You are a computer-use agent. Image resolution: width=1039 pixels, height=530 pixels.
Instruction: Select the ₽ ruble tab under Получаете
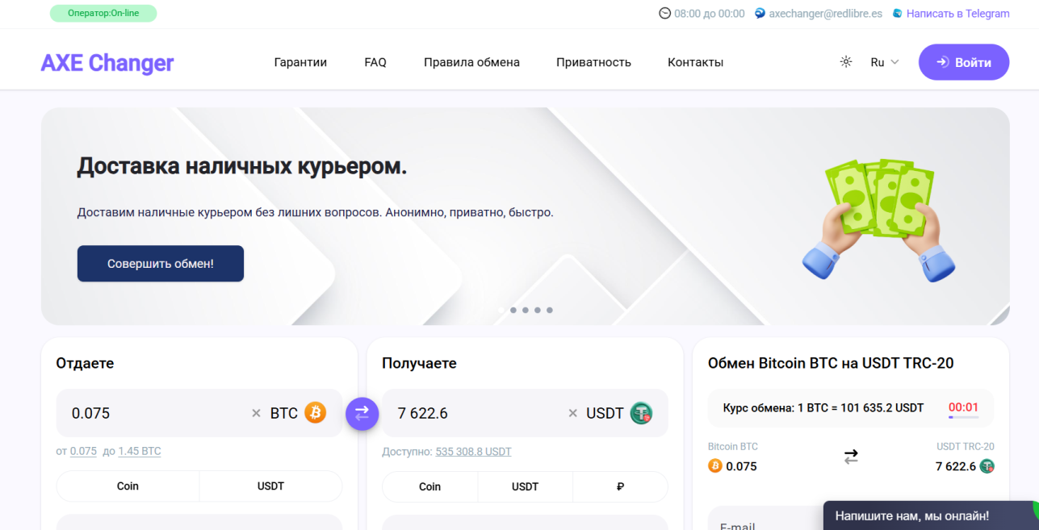pyautogui.click(x=620, y=486)
